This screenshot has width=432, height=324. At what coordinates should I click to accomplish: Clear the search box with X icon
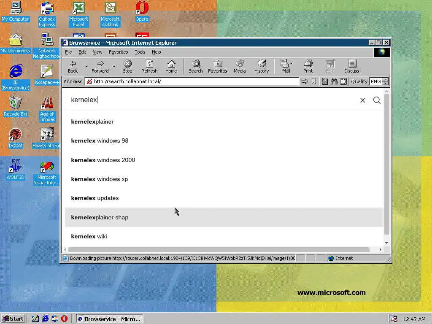click(x=362, y=100)
